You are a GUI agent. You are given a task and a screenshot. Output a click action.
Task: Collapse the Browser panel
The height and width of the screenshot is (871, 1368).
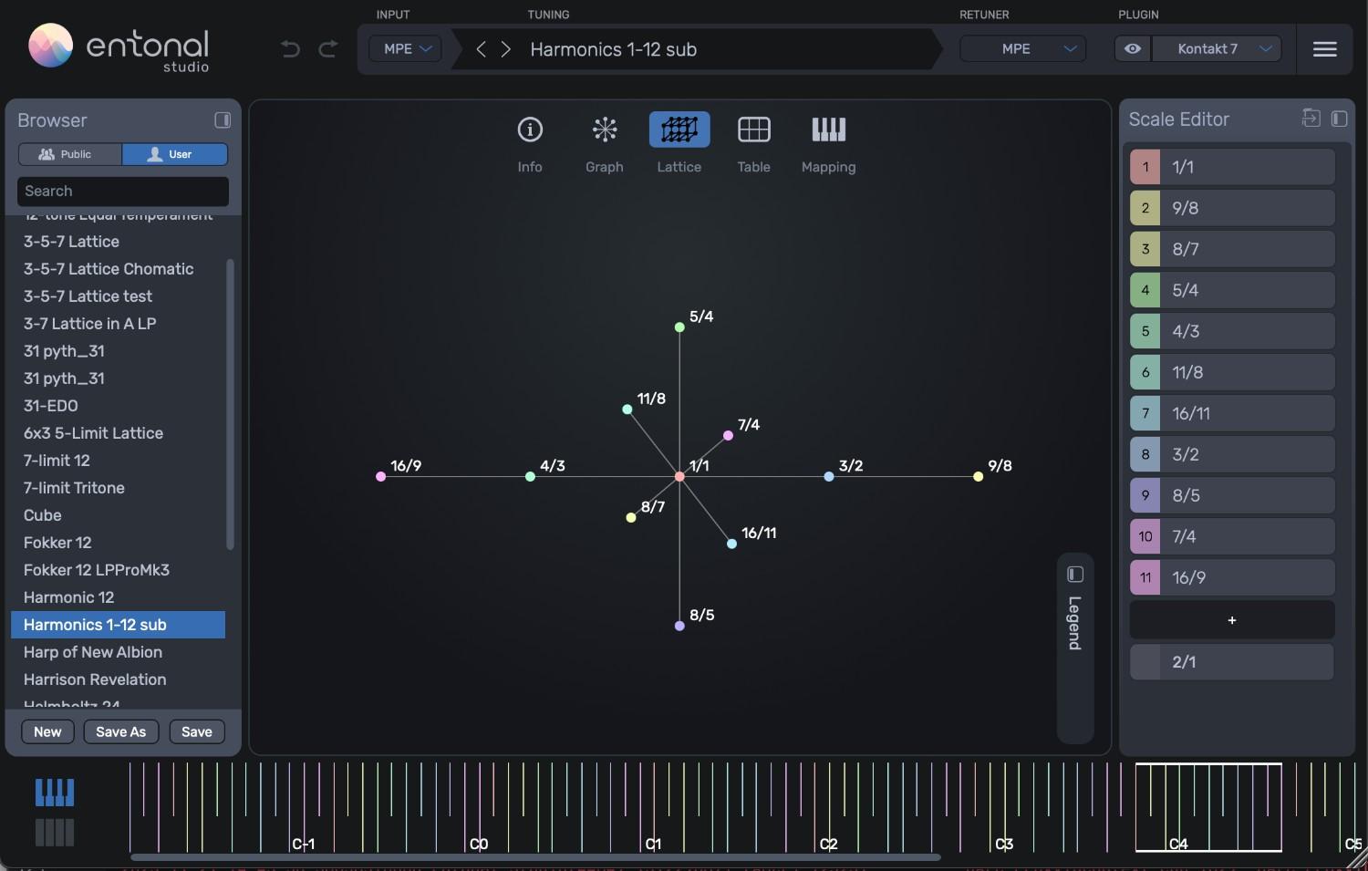(222, 119)
